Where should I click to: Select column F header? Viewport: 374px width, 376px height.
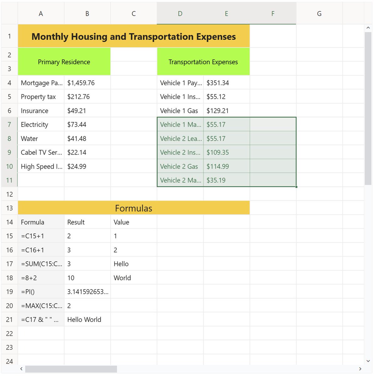coord(273,13)
